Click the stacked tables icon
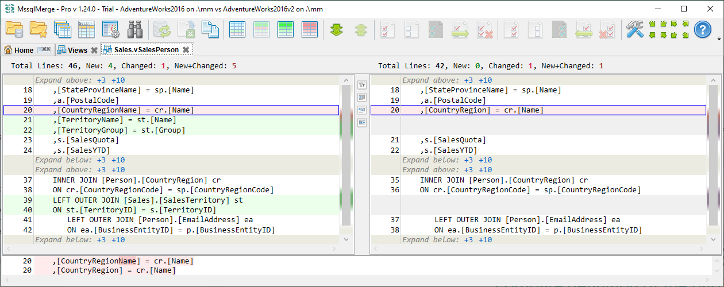Viewport: 724px width, 287px height. (62, 29)
